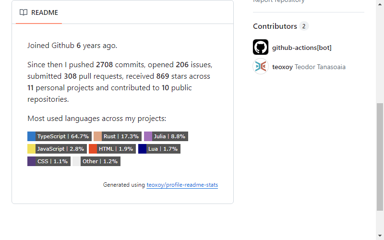Follow the teoxoy/profile-readme-stats link
This screenshot has width=384, height=240.
pyautogui.click(x=182, y=185)
